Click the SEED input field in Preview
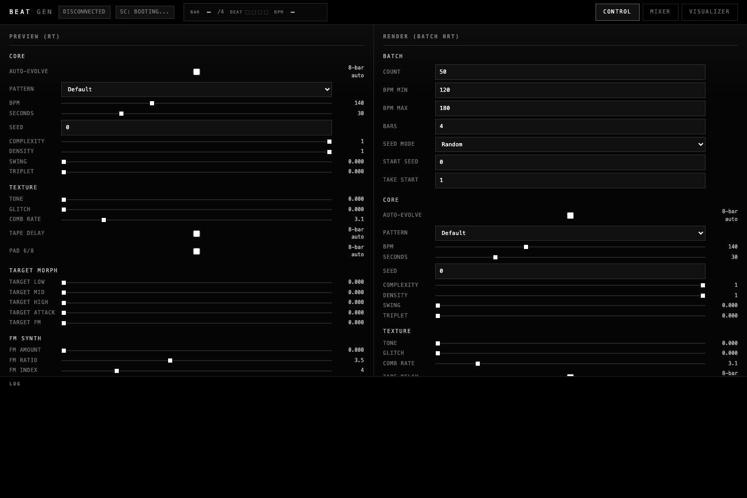Image resolution: width=747 pixels, height=498 pixels. click(197, 127)
